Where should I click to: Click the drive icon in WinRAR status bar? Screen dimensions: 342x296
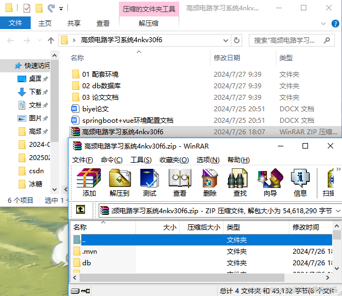75,291
